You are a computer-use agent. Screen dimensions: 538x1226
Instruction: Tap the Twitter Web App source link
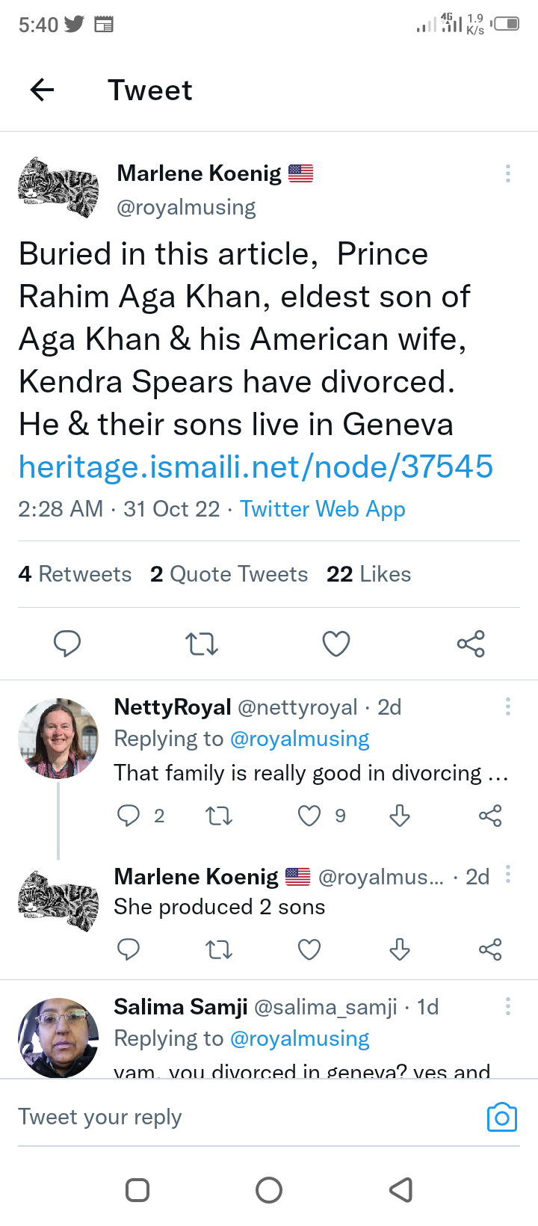click(322, 509)
